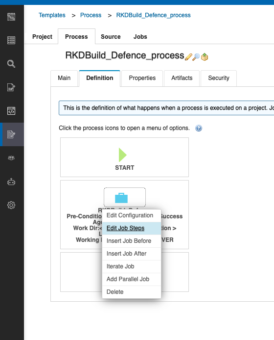Click the magnifier view icon beside process name
274x340 pixels.
(196, 57)
